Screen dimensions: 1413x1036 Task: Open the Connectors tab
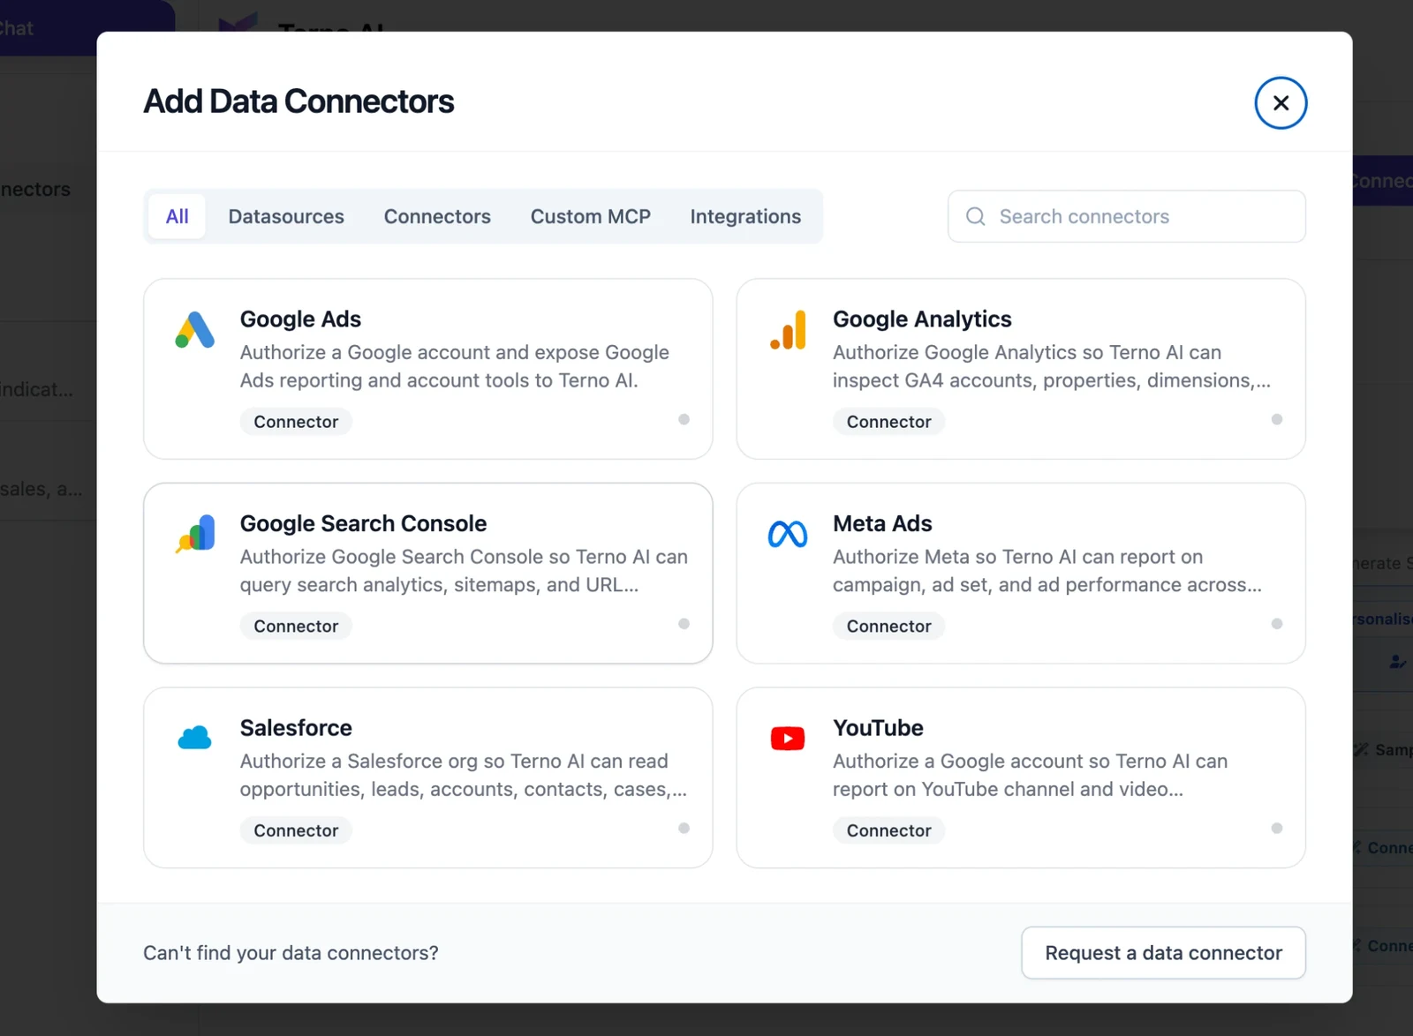coord(437,216)
